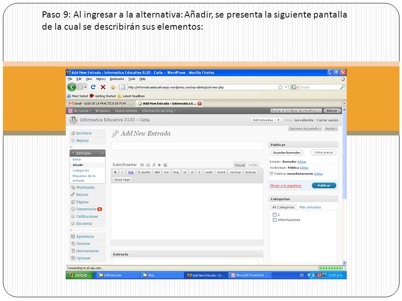Reload the page in Firefox

[93, 87]
